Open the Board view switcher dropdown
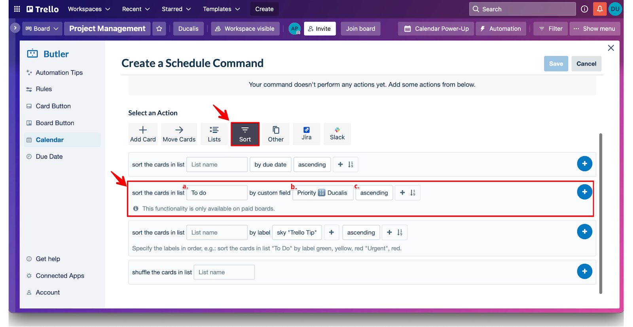This screenshot has height=327, width=633. point(42,29)
